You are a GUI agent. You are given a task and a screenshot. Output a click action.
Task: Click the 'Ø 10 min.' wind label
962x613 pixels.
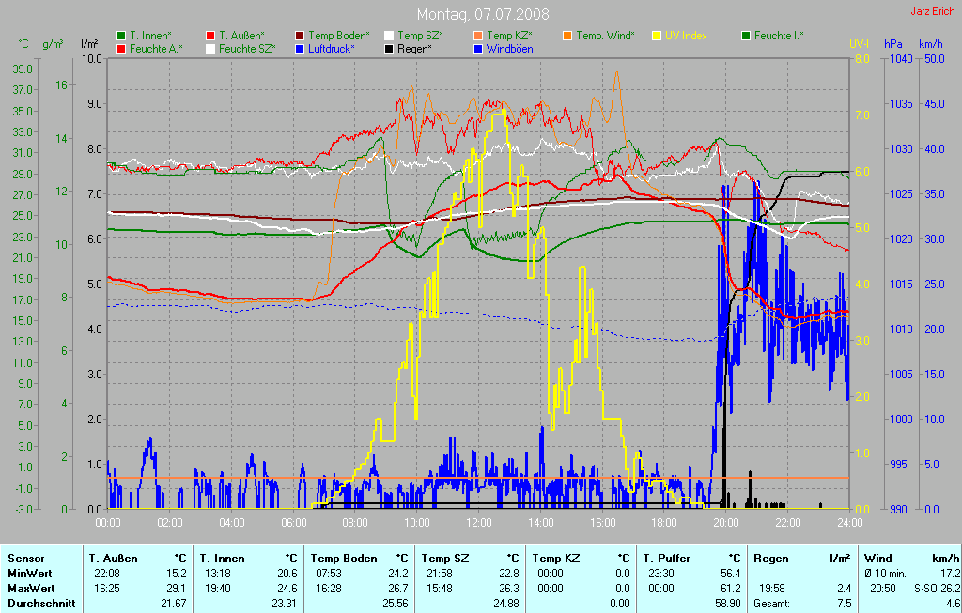(885, 574)
